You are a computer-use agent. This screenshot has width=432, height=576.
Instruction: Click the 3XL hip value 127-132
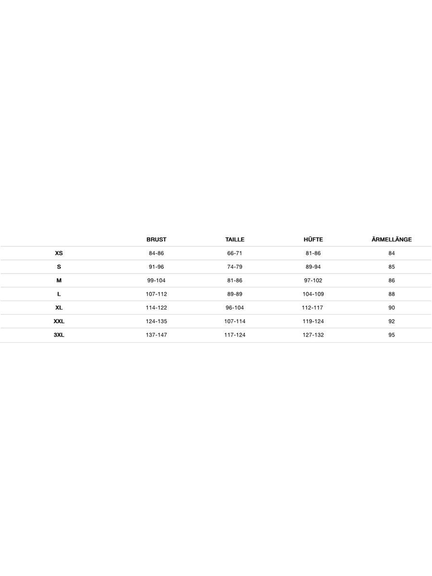click(x=313, y=335)
